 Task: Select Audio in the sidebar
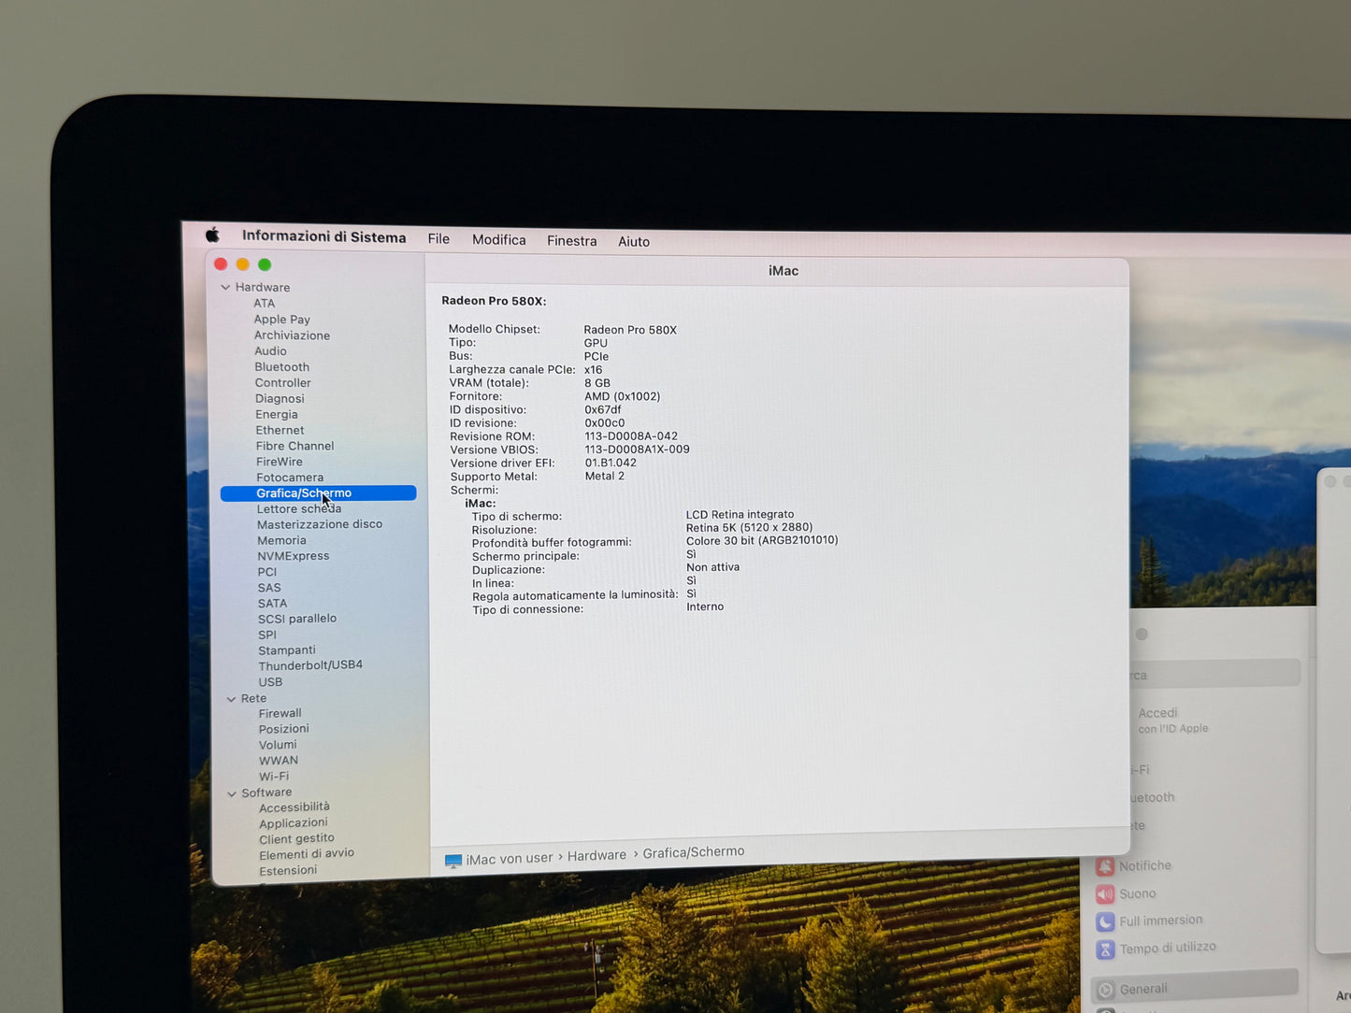(x=270, y=351)
